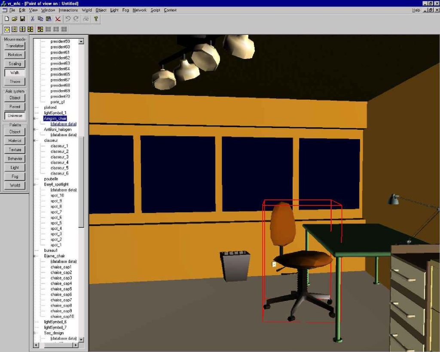Select poubelle in the scene tree
The image size is (440, 352).
(51, 179)
